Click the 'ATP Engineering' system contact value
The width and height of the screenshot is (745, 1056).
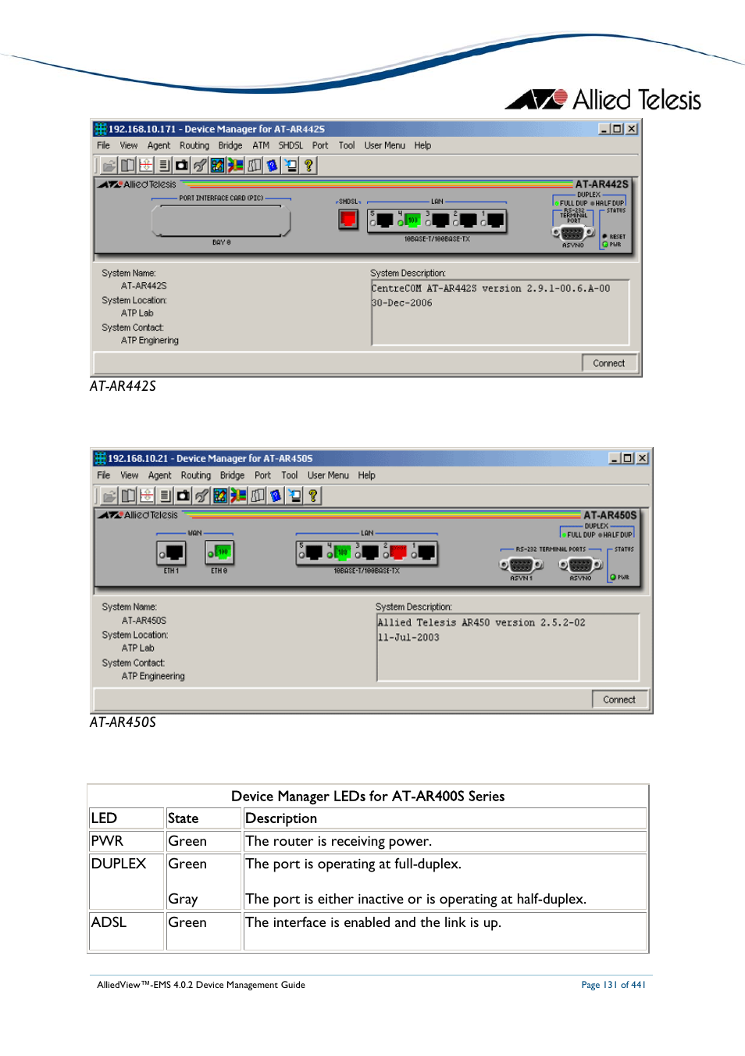pos(153,676)
